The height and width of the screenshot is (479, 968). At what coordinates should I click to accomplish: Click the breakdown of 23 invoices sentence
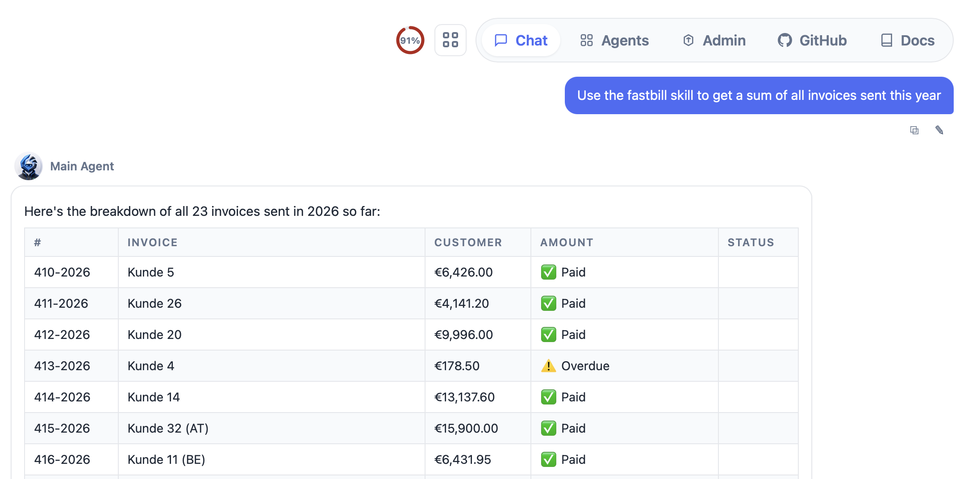[202, 211]
